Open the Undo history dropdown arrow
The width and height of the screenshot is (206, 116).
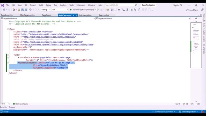click(x=33, y=10)
